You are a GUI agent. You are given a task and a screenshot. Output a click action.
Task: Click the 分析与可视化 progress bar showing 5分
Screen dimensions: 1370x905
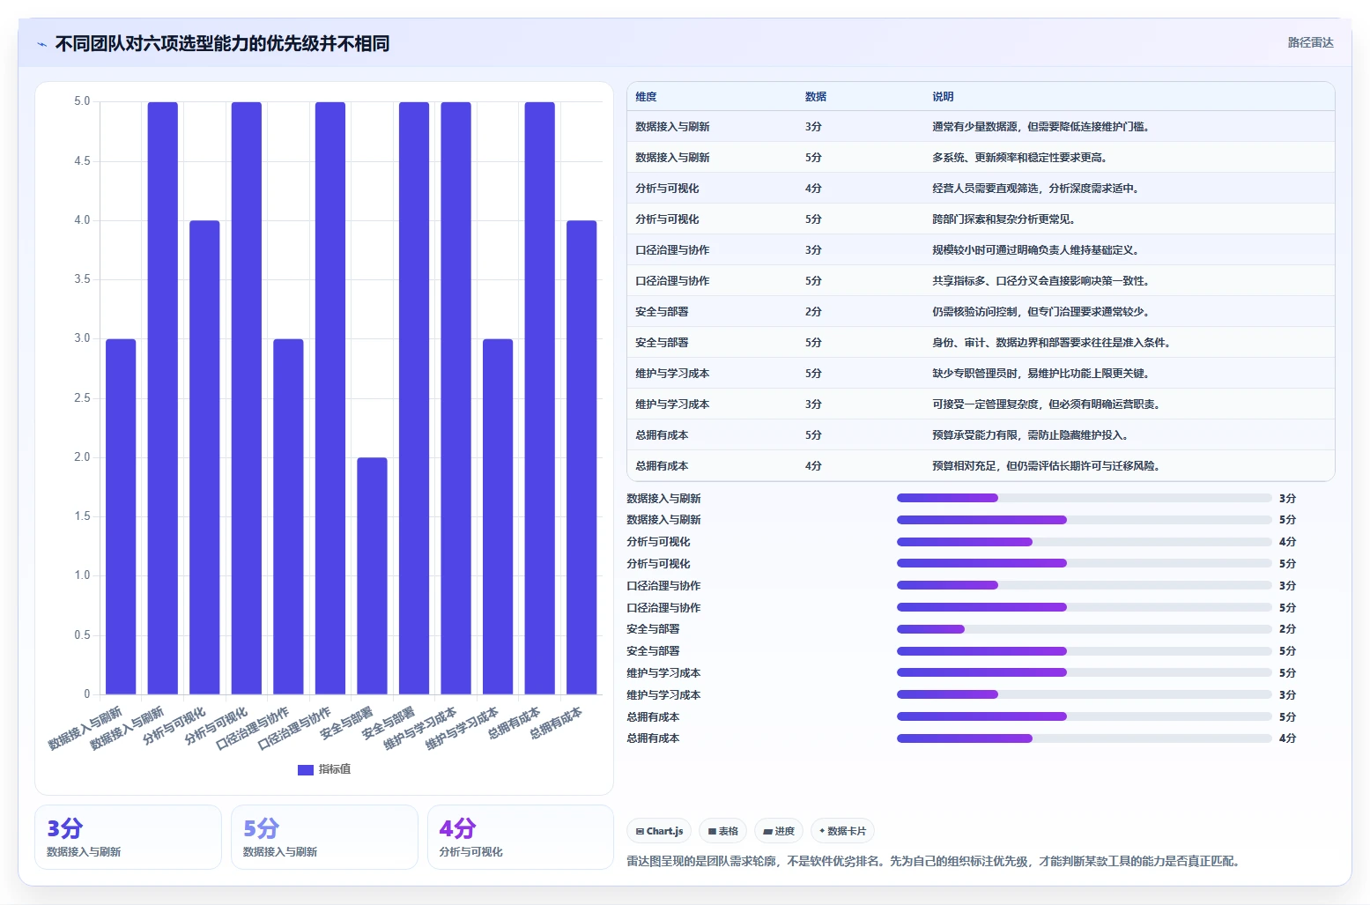click(1084, 563)
